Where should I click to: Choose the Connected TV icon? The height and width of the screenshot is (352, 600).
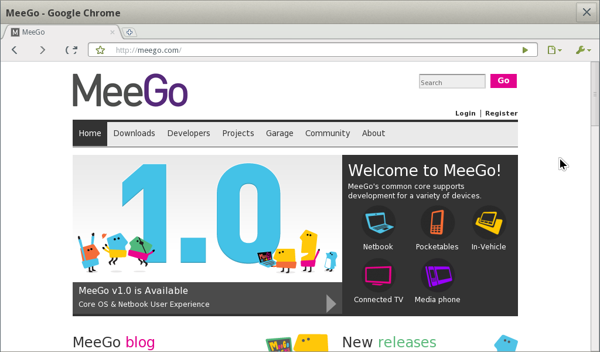pos(378,276)
